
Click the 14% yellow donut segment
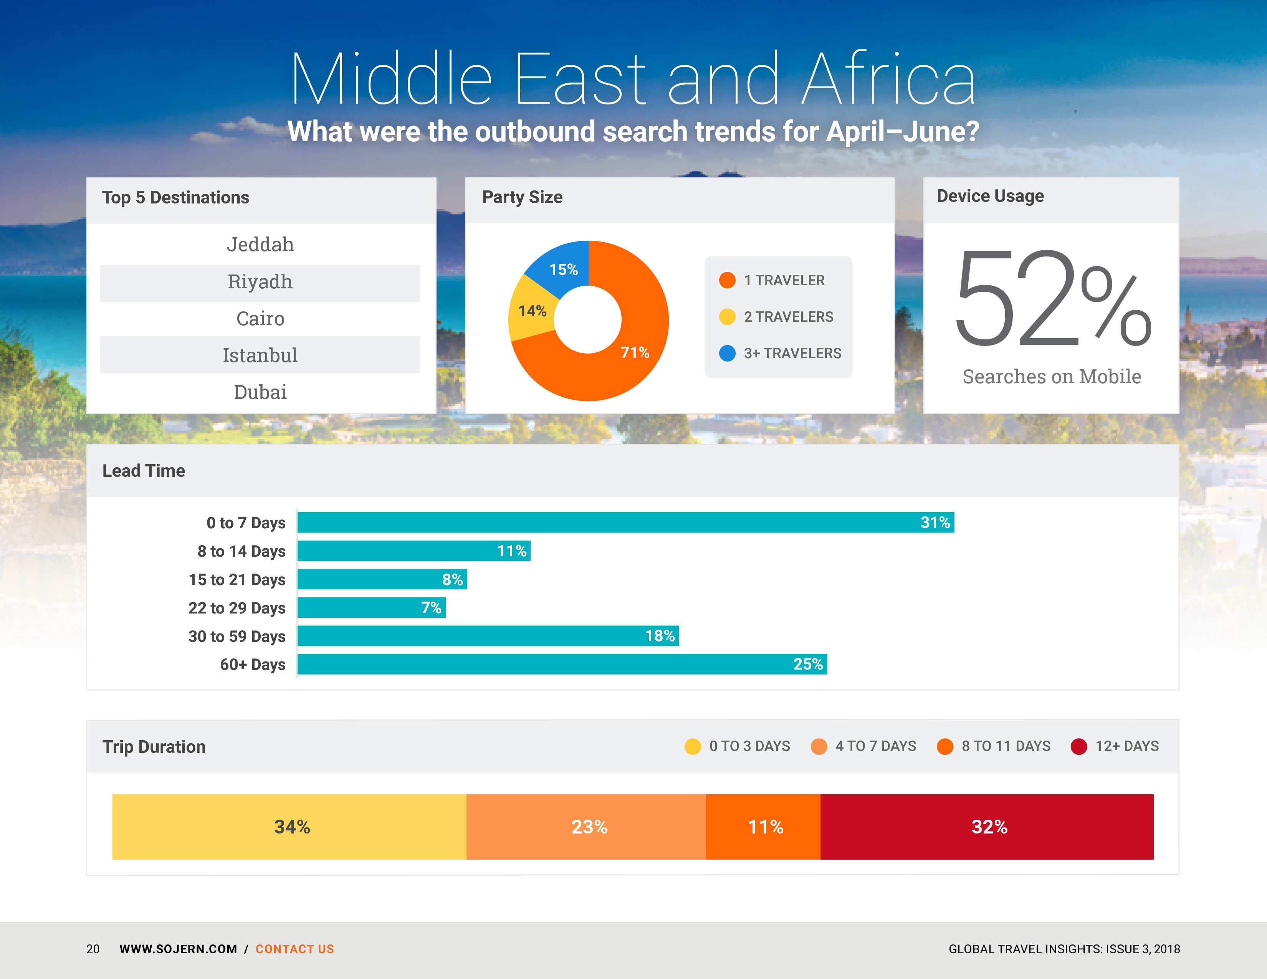coord(532,311)
